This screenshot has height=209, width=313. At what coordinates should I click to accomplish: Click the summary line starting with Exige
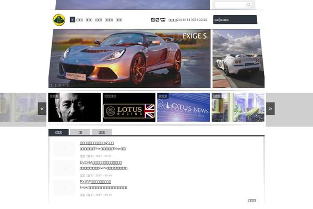(103, 188)
